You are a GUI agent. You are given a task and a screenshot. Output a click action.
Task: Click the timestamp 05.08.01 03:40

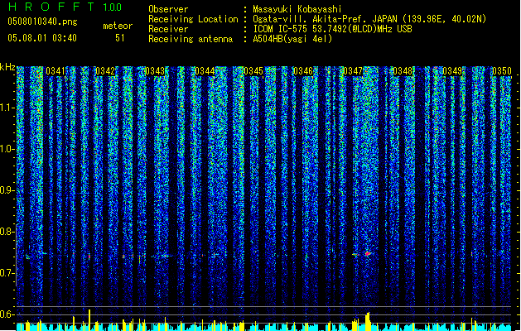coord(42,38)
